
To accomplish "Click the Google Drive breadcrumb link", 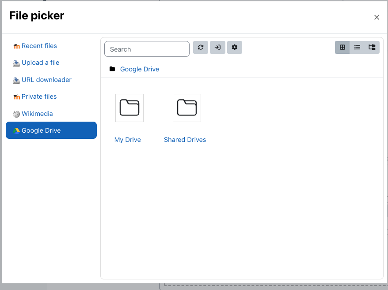I will [x=140, y=69].
